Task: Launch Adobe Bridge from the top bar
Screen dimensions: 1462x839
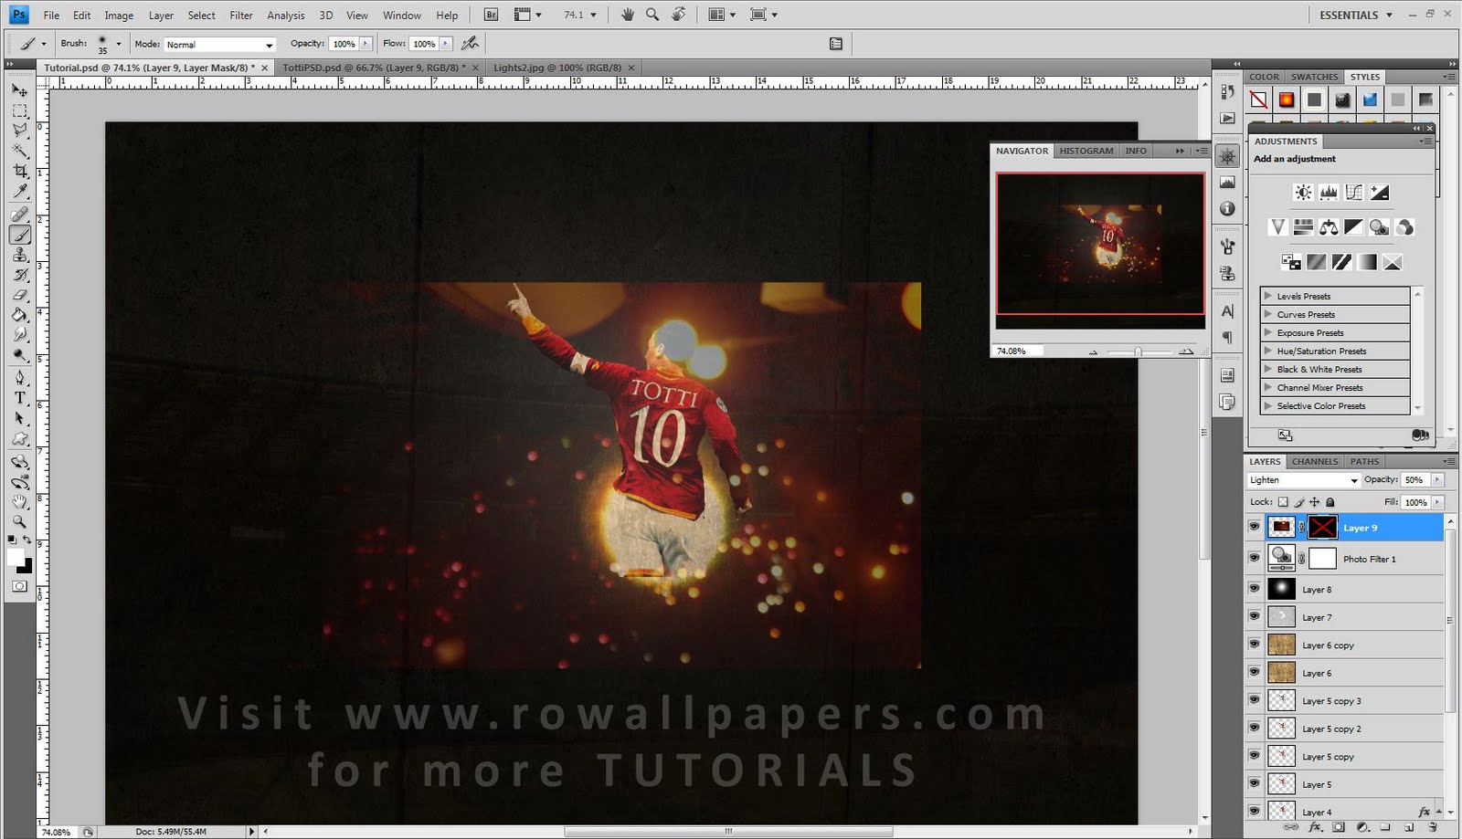Action: point(491,15)
